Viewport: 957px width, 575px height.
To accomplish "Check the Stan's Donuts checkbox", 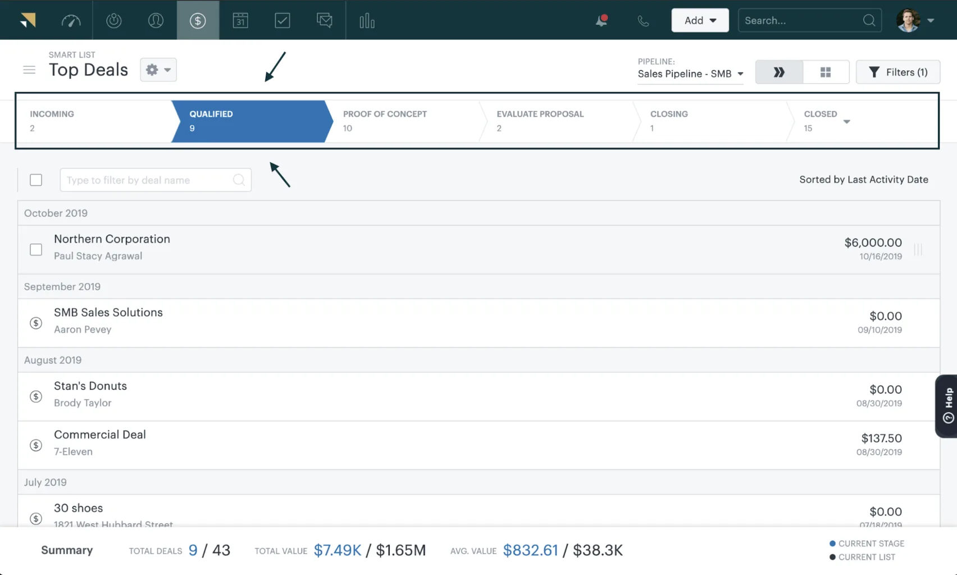I will [36, 396].
